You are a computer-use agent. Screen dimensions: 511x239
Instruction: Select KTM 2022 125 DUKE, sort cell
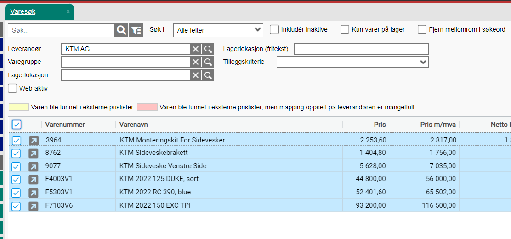[229, 179]
